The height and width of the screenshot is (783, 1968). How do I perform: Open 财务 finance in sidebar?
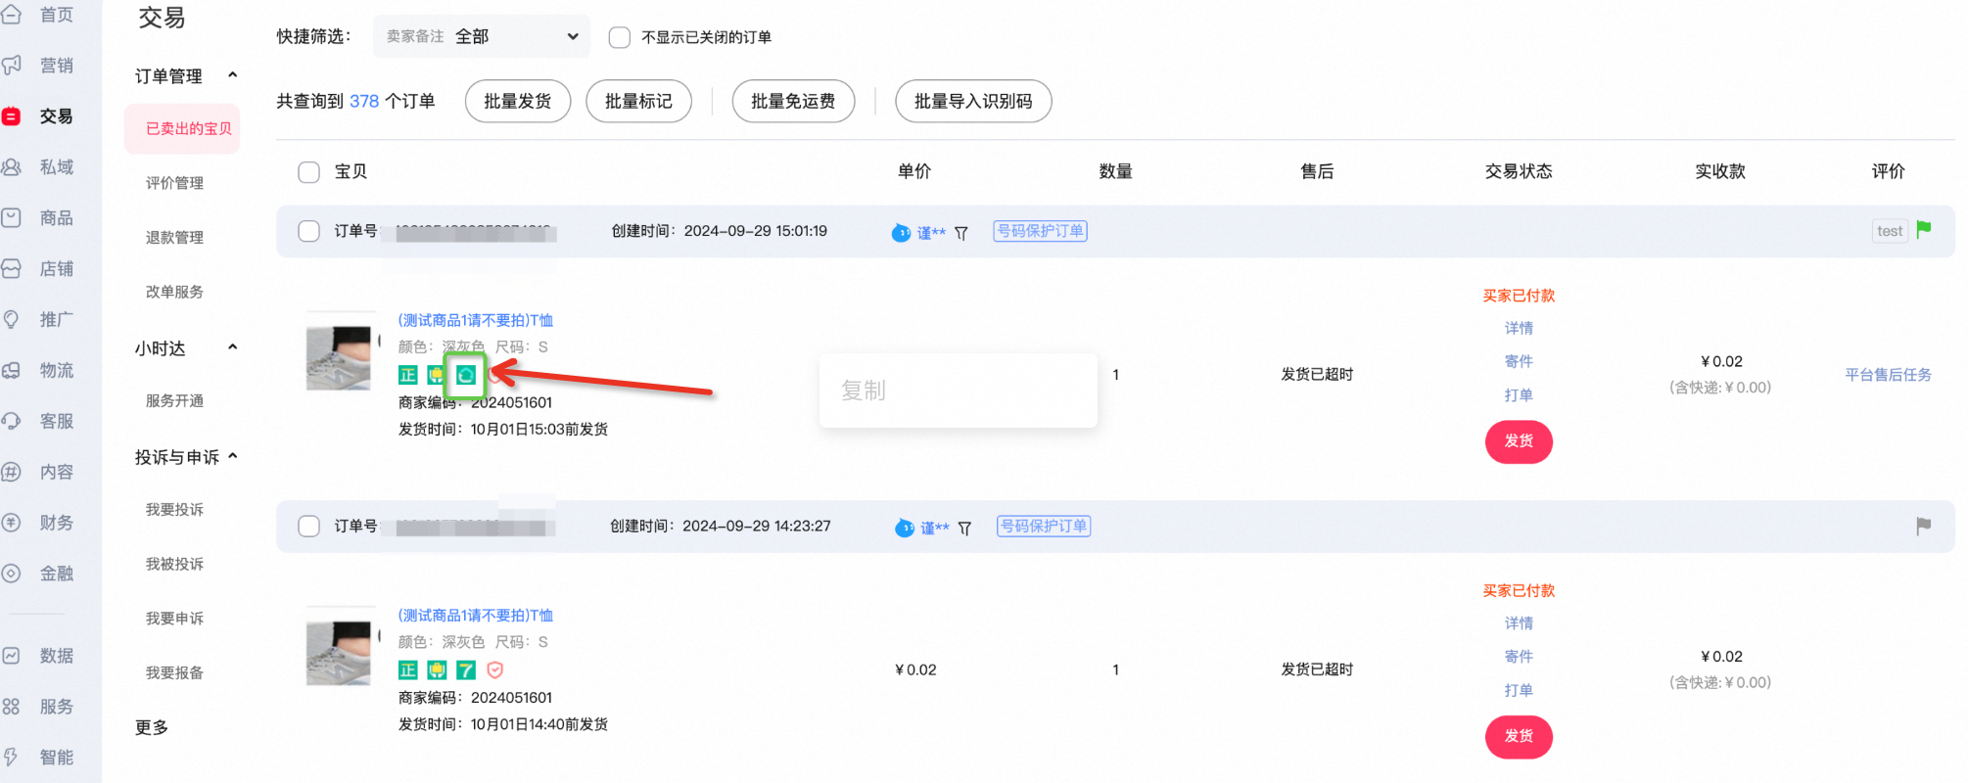click(39, 523)
